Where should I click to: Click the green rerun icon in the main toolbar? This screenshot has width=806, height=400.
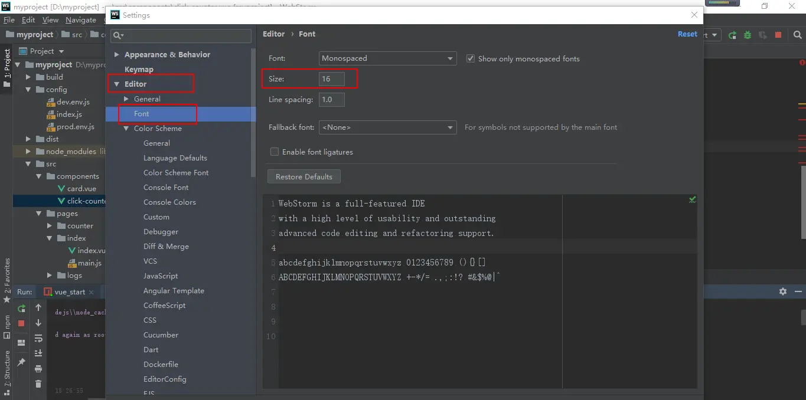(732, 35)
